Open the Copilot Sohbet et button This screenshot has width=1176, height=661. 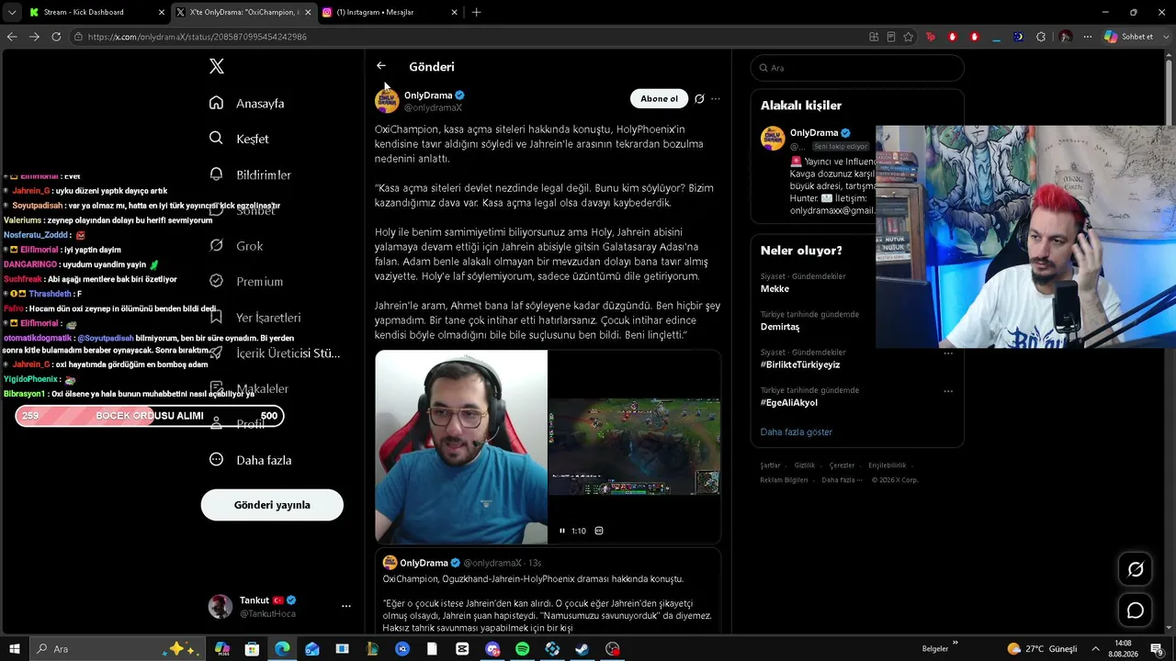pos(1129,37)
